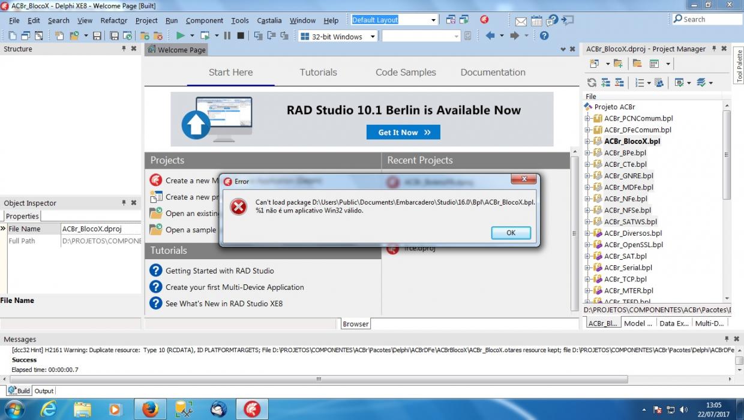The height and width of the screenshot is (420, 744).
Task: Switch to the Code Samples tab
Action: [x=406, y=72]
